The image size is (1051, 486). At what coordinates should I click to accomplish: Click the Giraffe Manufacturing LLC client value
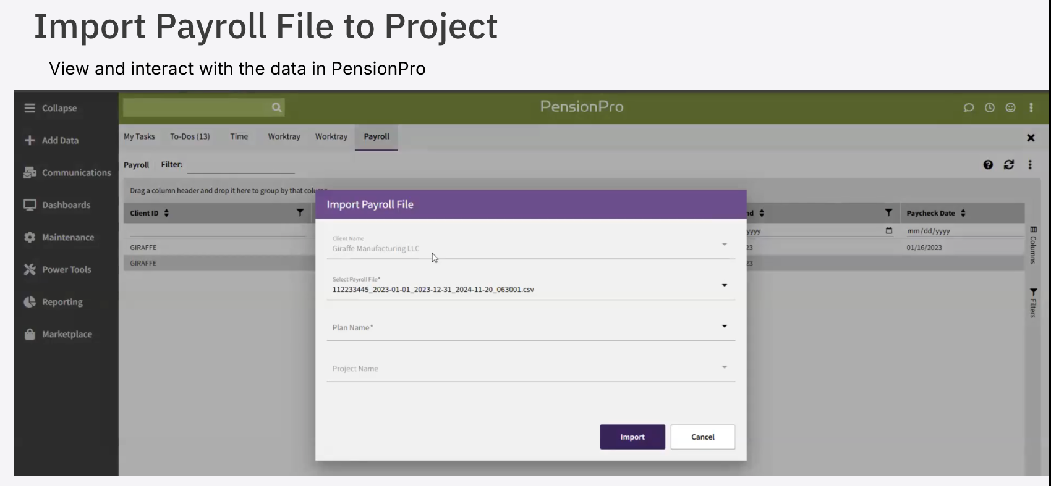[x=376, y=249]
